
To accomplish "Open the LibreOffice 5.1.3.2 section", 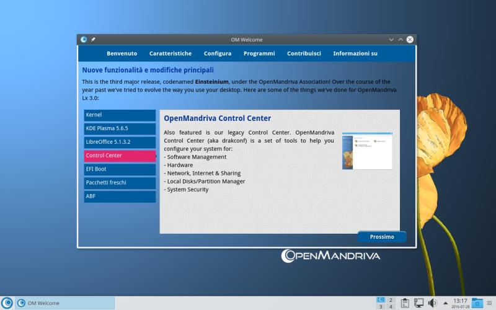I will [x=120, y=142].
